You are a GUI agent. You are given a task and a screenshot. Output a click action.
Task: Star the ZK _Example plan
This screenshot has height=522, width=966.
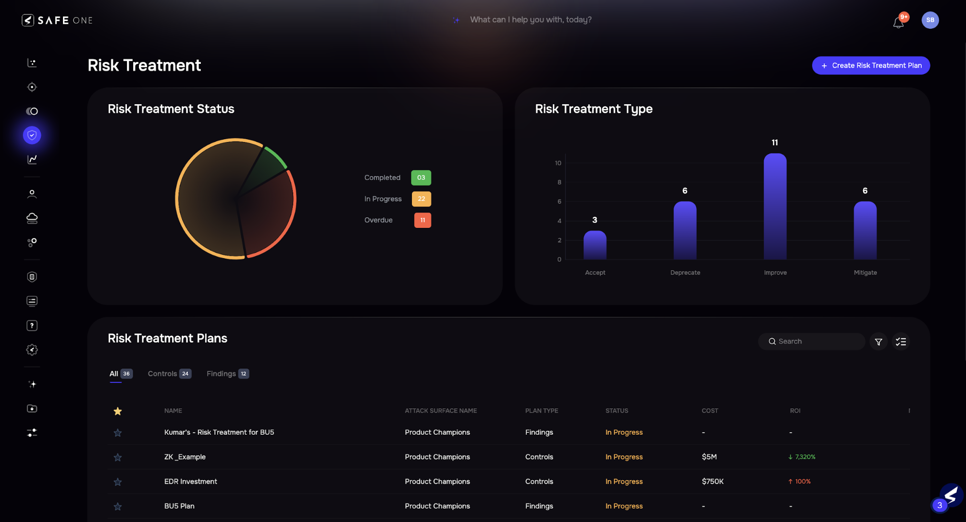[x=118, y=457]
